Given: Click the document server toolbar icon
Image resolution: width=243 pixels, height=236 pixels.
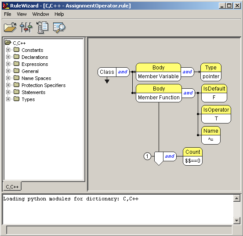Looking at the screenshot, I should tap(43, 27).
